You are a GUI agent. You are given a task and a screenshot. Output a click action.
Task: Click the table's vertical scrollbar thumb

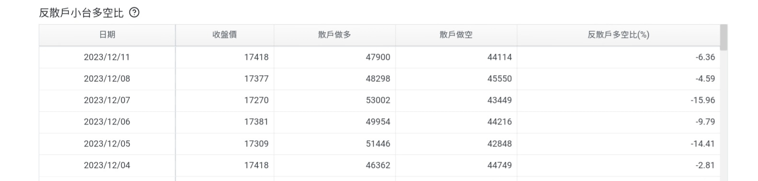click(x=724, y=37)
